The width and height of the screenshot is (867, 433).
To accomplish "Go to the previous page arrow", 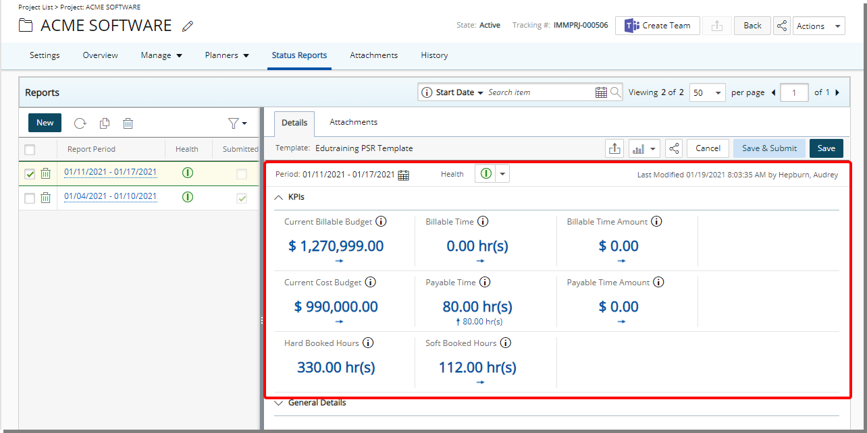I will (774, 92).
